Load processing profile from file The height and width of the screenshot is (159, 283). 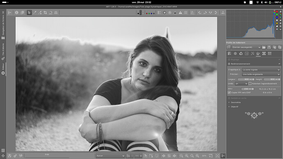[264, 47]
